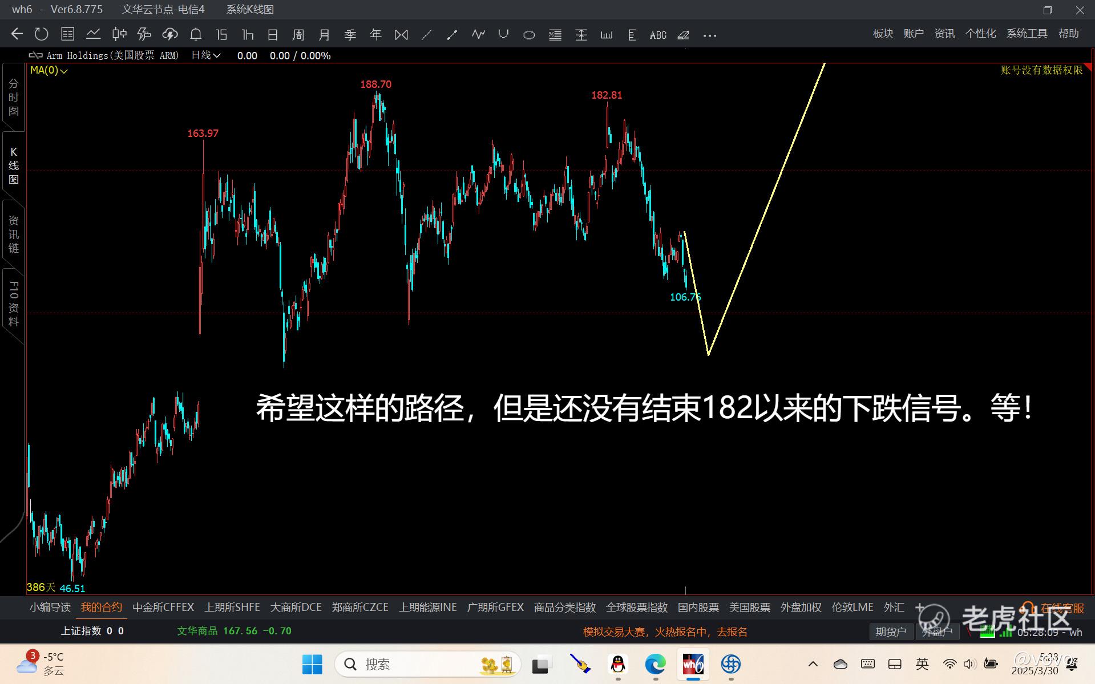1095x684 pixels.
Task: Click the E-shaped drawing tool icon
Action: pyautogui.click(x=632, y=35)
